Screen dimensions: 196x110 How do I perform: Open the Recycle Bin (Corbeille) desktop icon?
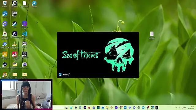[5, 4]
